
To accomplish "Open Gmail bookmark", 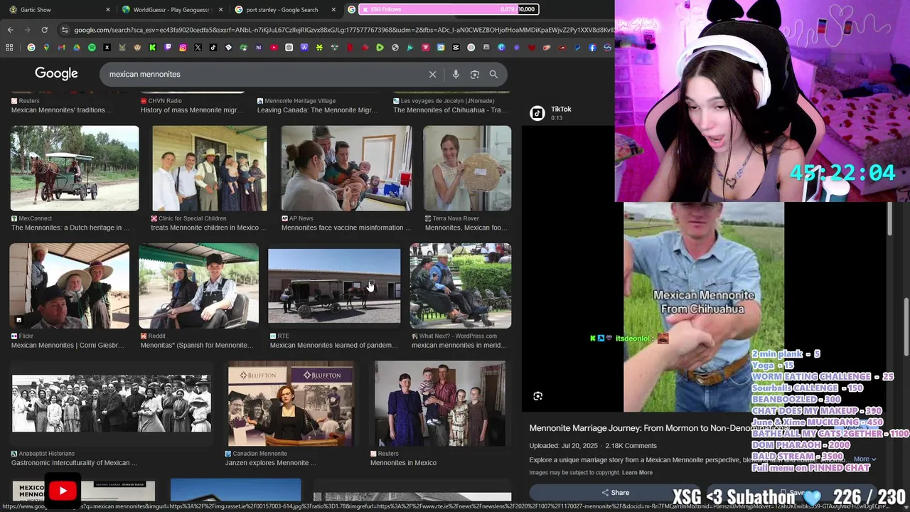I will [62, 48].
